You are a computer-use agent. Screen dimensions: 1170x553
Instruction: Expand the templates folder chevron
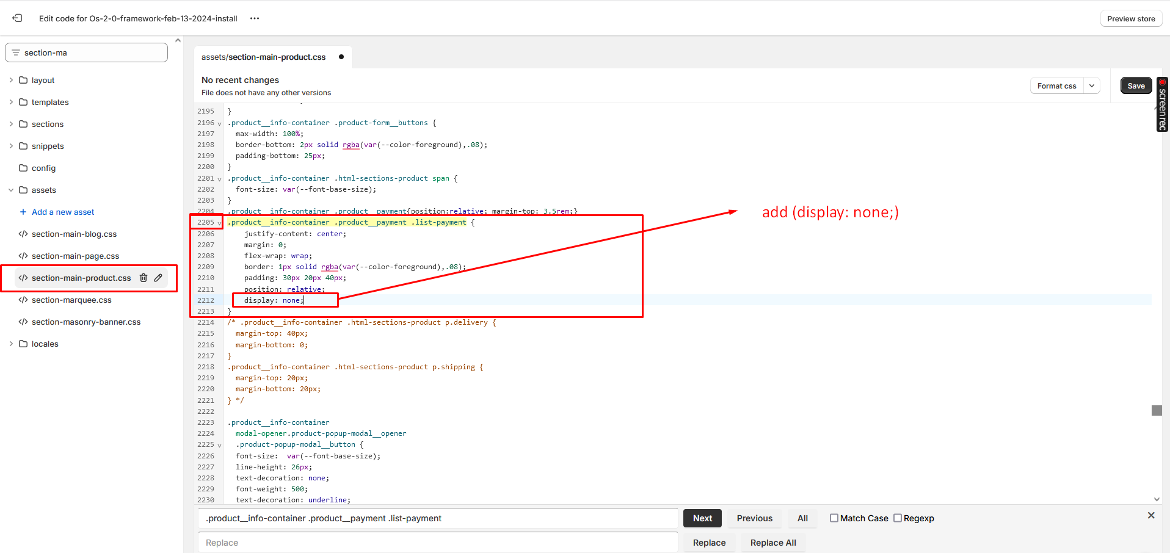pos(11,102)
